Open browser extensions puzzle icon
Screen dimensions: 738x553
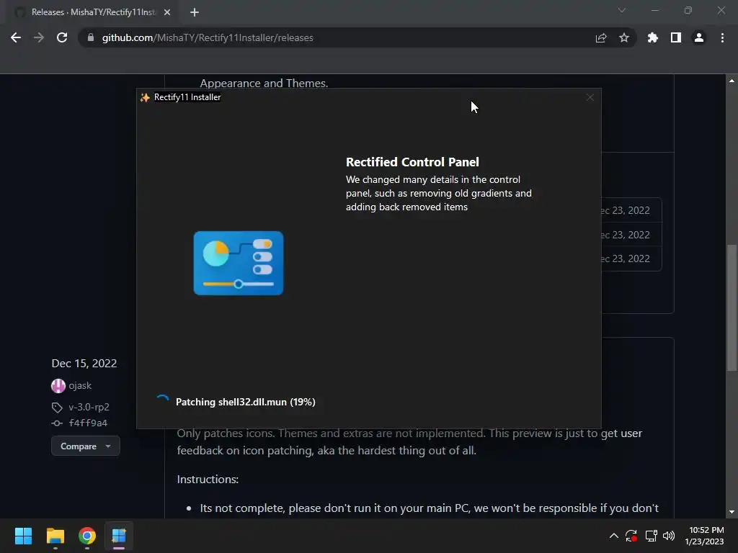pos(653,37)
